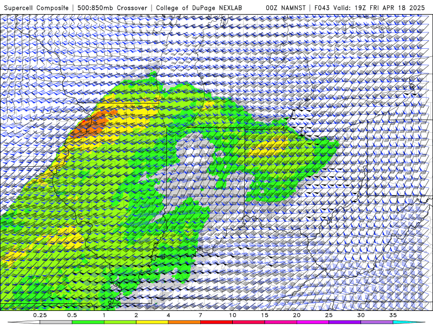Viewport: 433px width, 325px height.
Task: Select the orange 4–7 colorbar swatch
Action: click(x=184, y=322)
